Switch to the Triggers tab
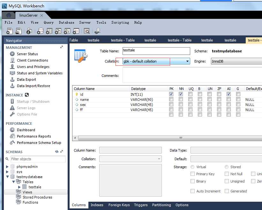 141,205
